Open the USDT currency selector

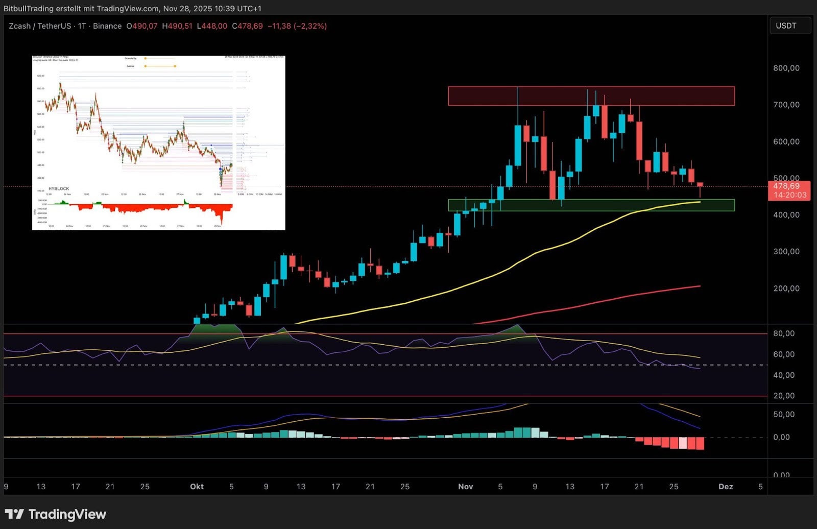[789, 26]
